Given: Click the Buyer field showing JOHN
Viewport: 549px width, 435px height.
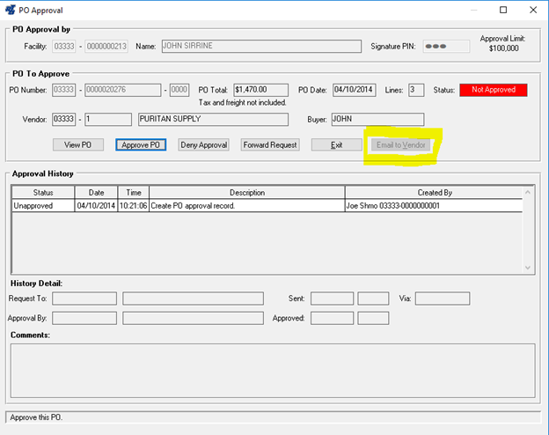Looking at the screenshot, I should (370, 119).
